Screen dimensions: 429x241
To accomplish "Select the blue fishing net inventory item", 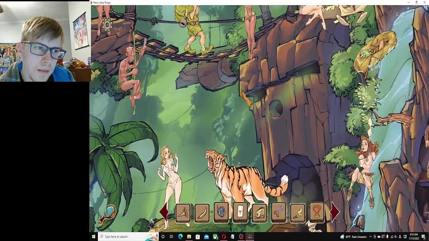I will [x=221, y=213].
